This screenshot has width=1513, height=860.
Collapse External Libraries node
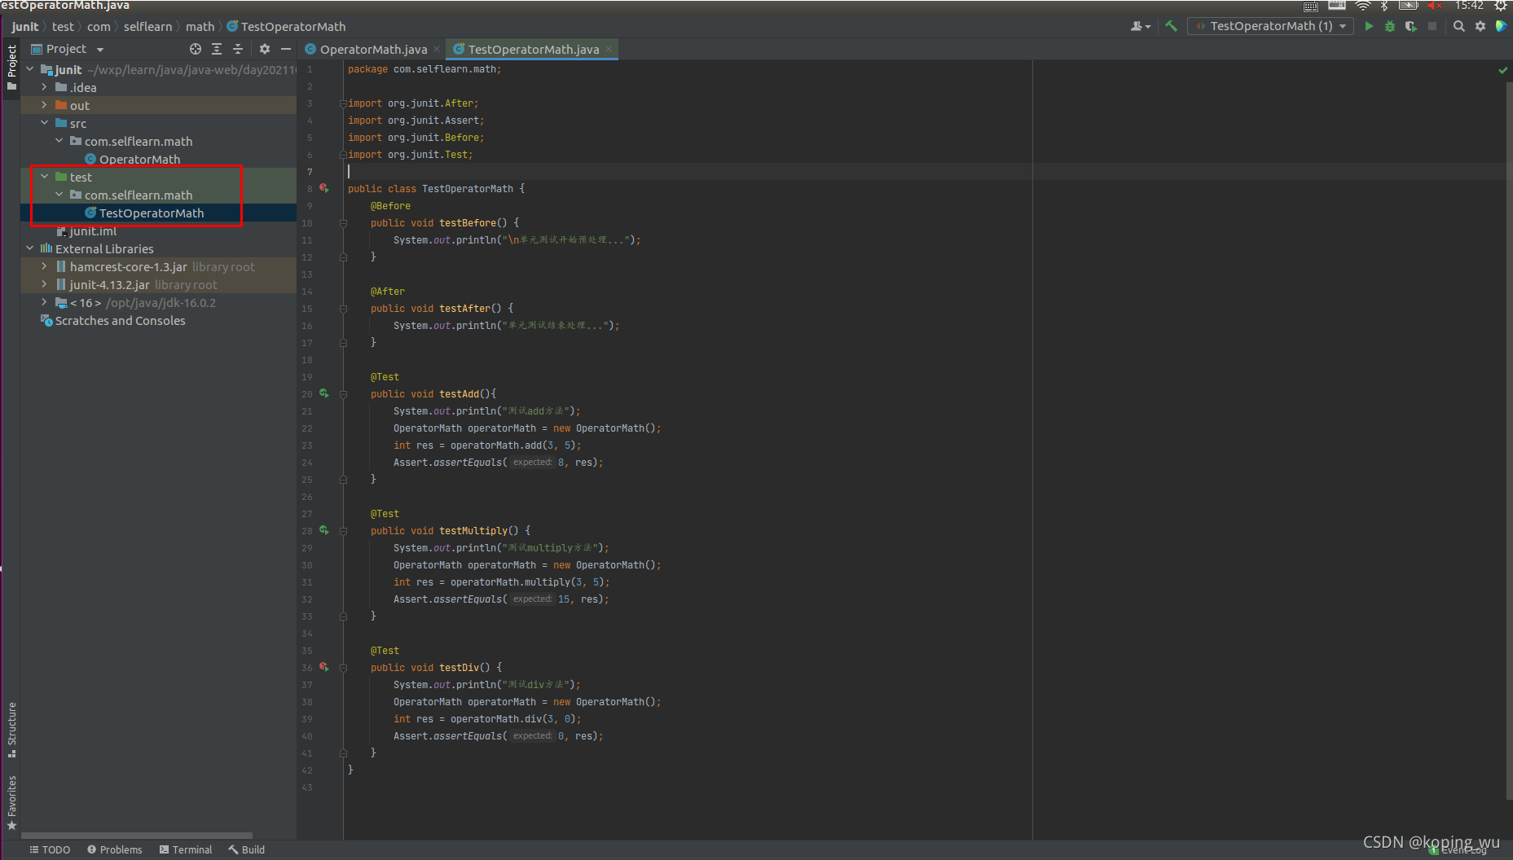pyautogui.click(x=30, y=248)
